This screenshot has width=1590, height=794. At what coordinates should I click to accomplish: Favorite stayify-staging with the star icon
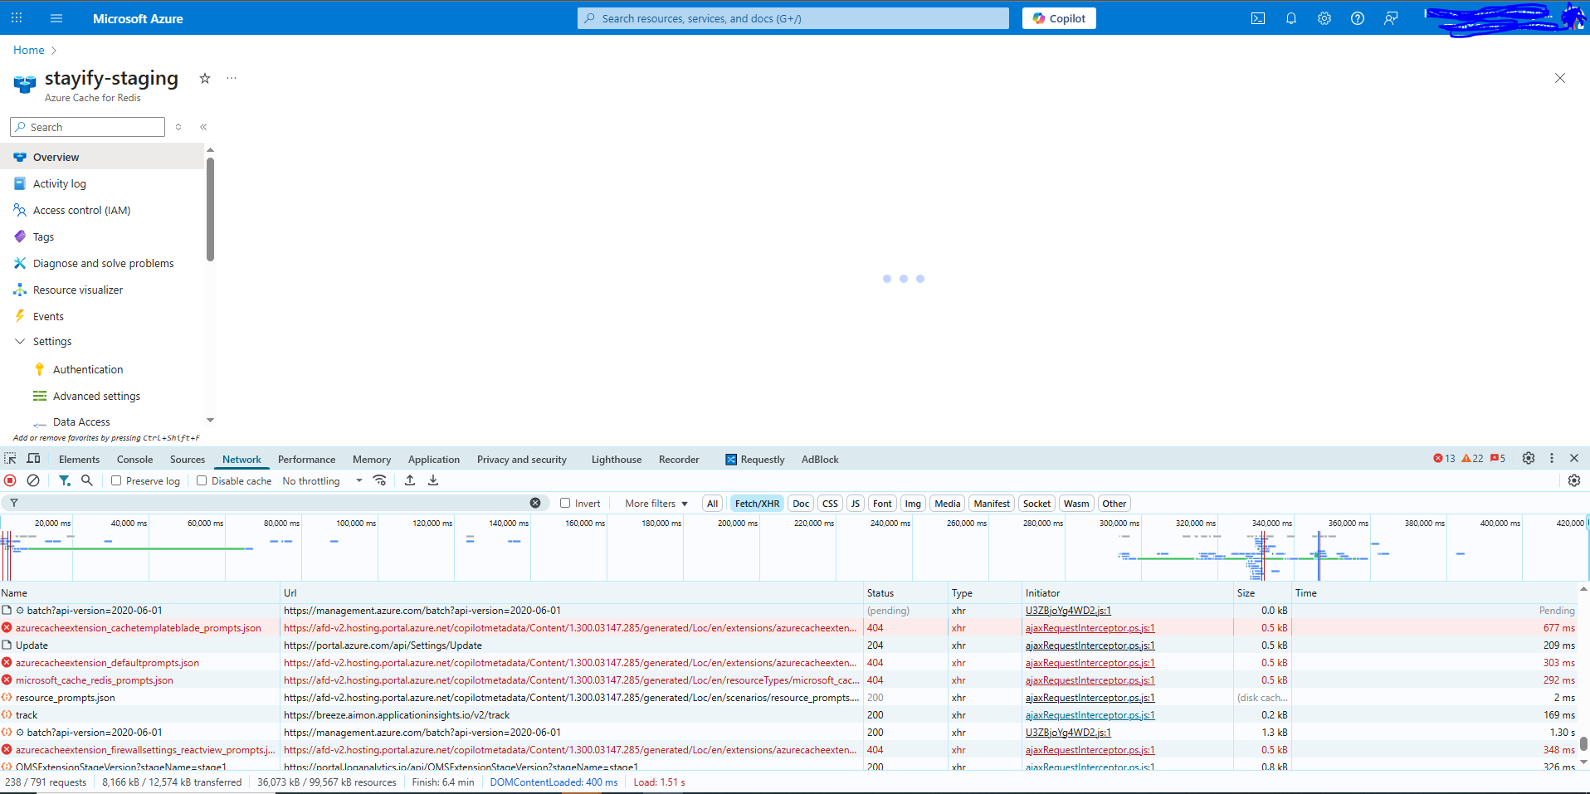205,78
